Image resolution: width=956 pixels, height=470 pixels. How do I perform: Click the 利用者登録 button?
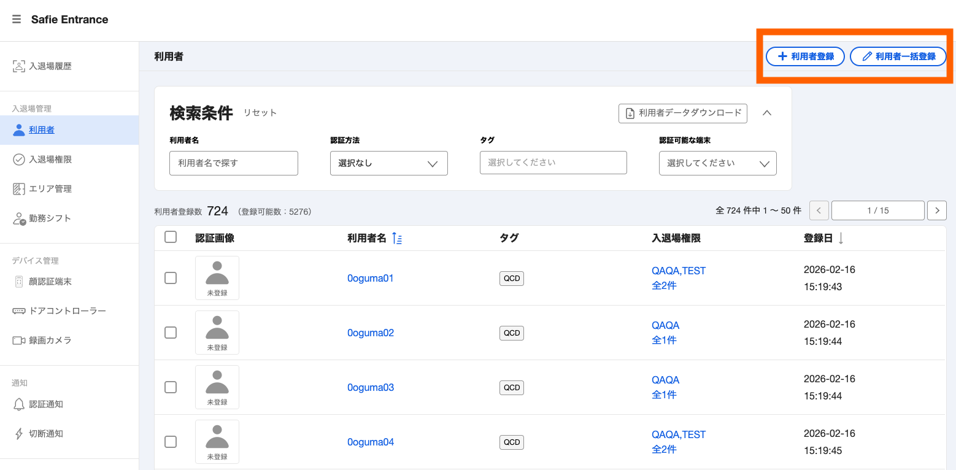[805, 56]
